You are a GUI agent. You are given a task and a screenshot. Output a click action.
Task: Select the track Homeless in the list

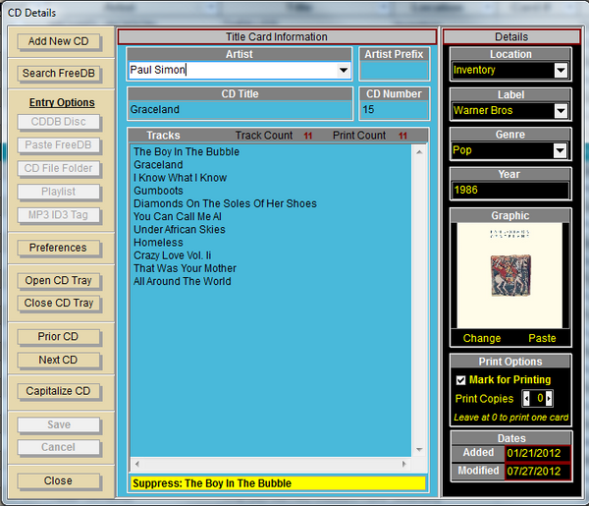click(158, 243)
